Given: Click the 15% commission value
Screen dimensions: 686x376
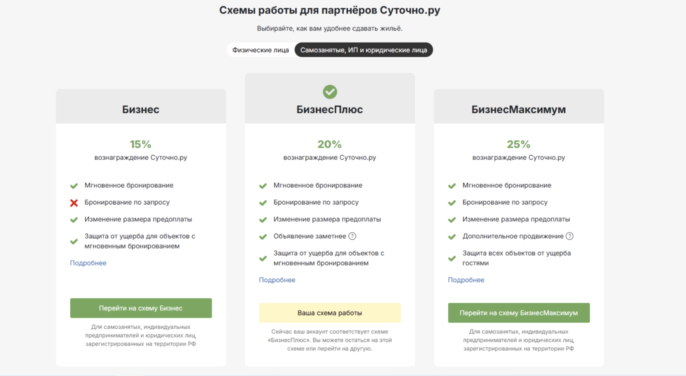Looking at the screenshot, I should coord(141,144).
